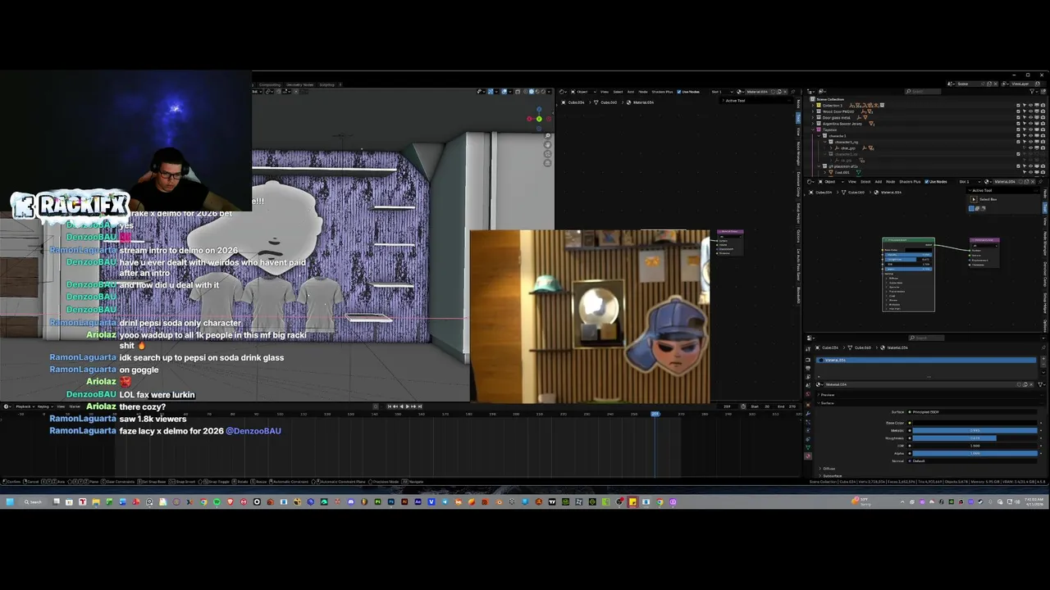Open the Scene properties tab
The height and width of the screenshot is (590, 1050).
tap(808, 385)
